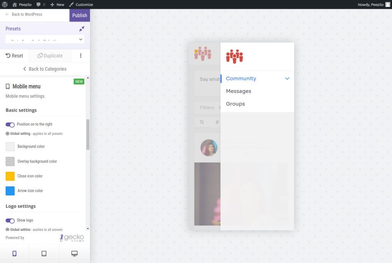Screen dimensions: 392x263
Task: Switch to mobile preview mode icon
Action: pos(15,253)
